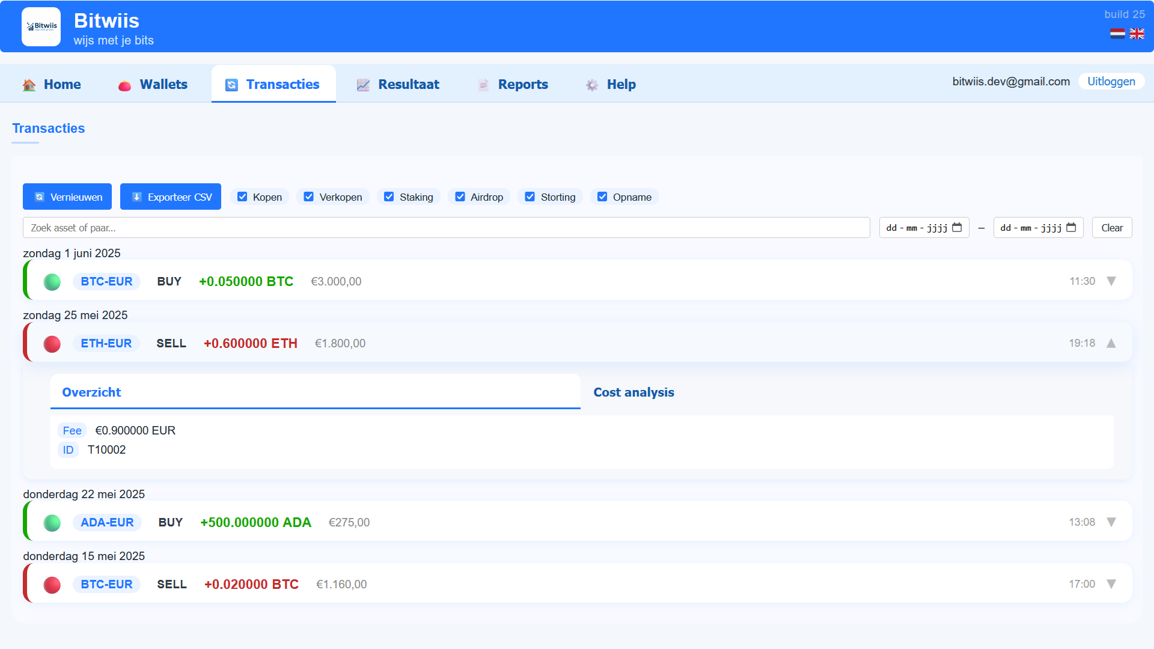The height and width of the screenshot is (649, 1154).
Task: Switch to Cost analysis tab
Action: click(633, 392)
